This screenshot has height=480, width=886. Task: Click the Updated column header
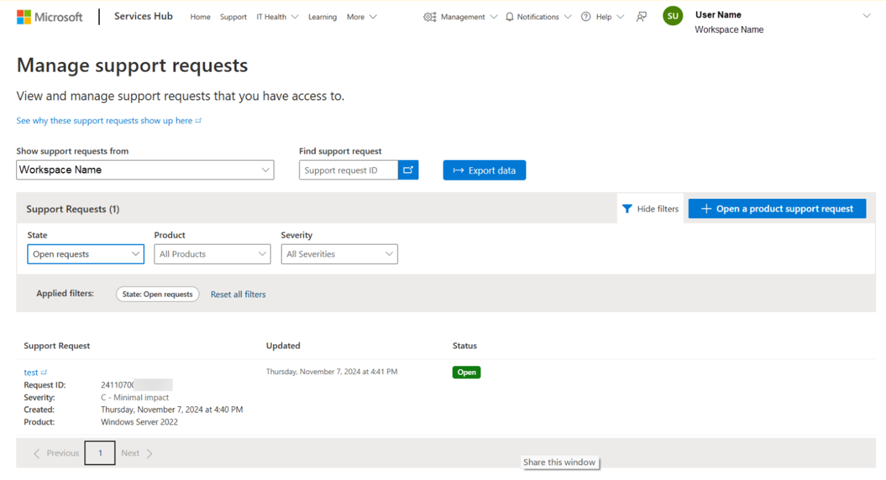(283, 346)
